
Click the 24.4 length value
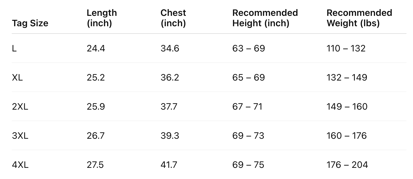click(x=96, y=48)
